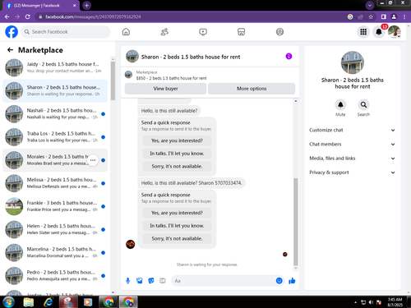Viewport: 411px width, 308px height.
Task: Open the notifications bell icon
Action: coord(379,32)
